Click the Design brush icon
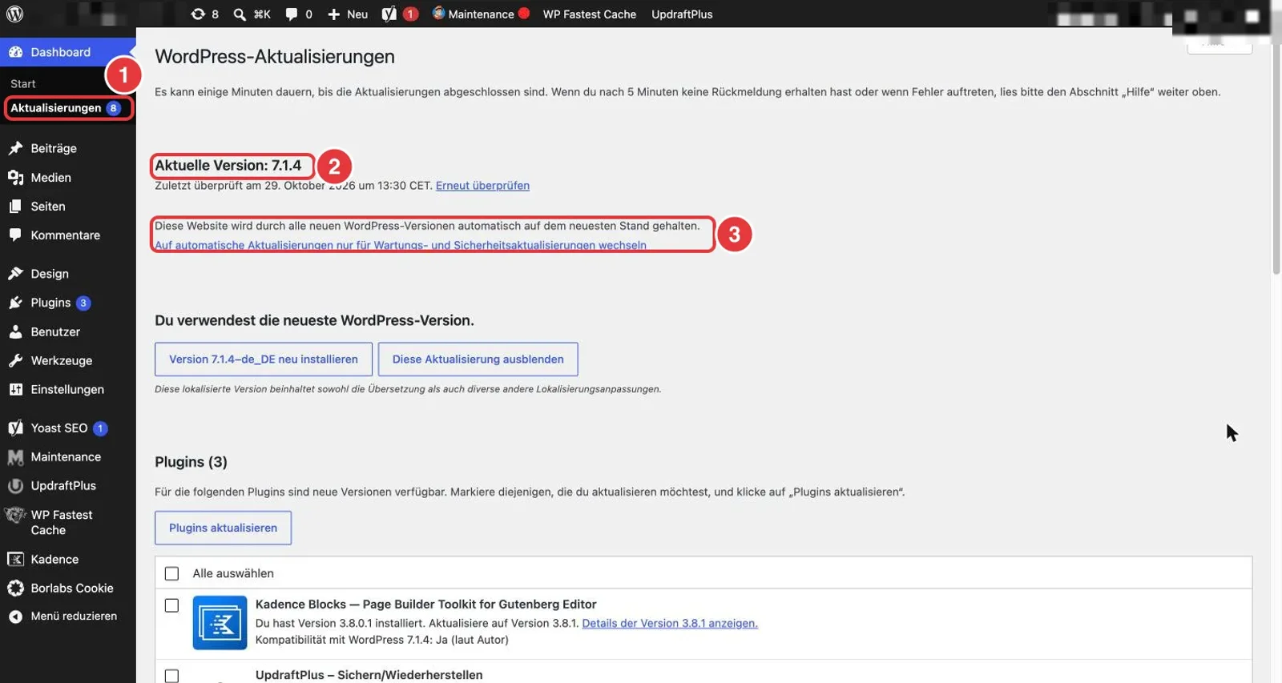 (x=15, y=274)
